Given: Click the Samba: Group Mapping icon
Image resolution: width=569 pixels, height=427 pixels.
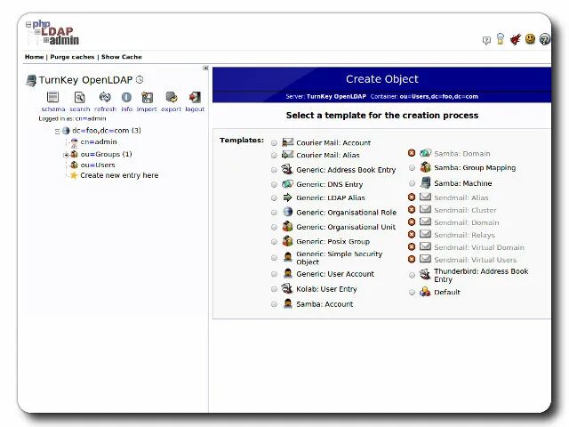Looking at the screenshot, I should pos(425,167).
